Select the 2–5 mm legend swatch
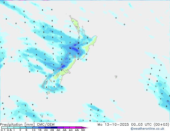Viewport: 170px width, 131px height. point(23,128)
